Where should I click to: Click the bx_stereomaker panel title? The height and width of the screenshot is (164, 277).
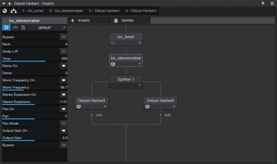24,21
